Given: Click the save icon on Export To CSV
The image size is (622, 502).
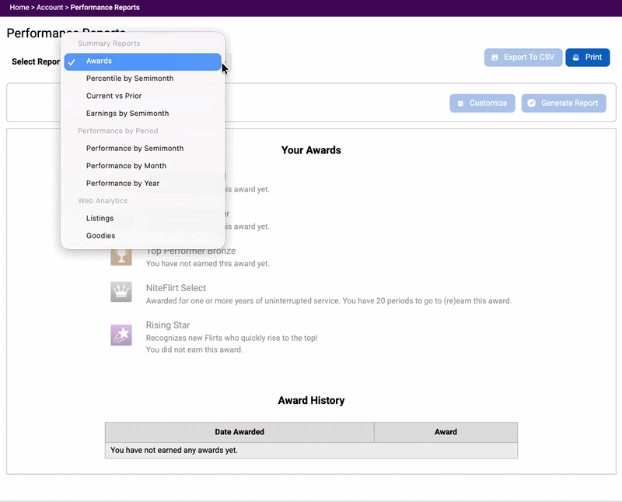Looking at the screenshot, I should pos(494,58).
